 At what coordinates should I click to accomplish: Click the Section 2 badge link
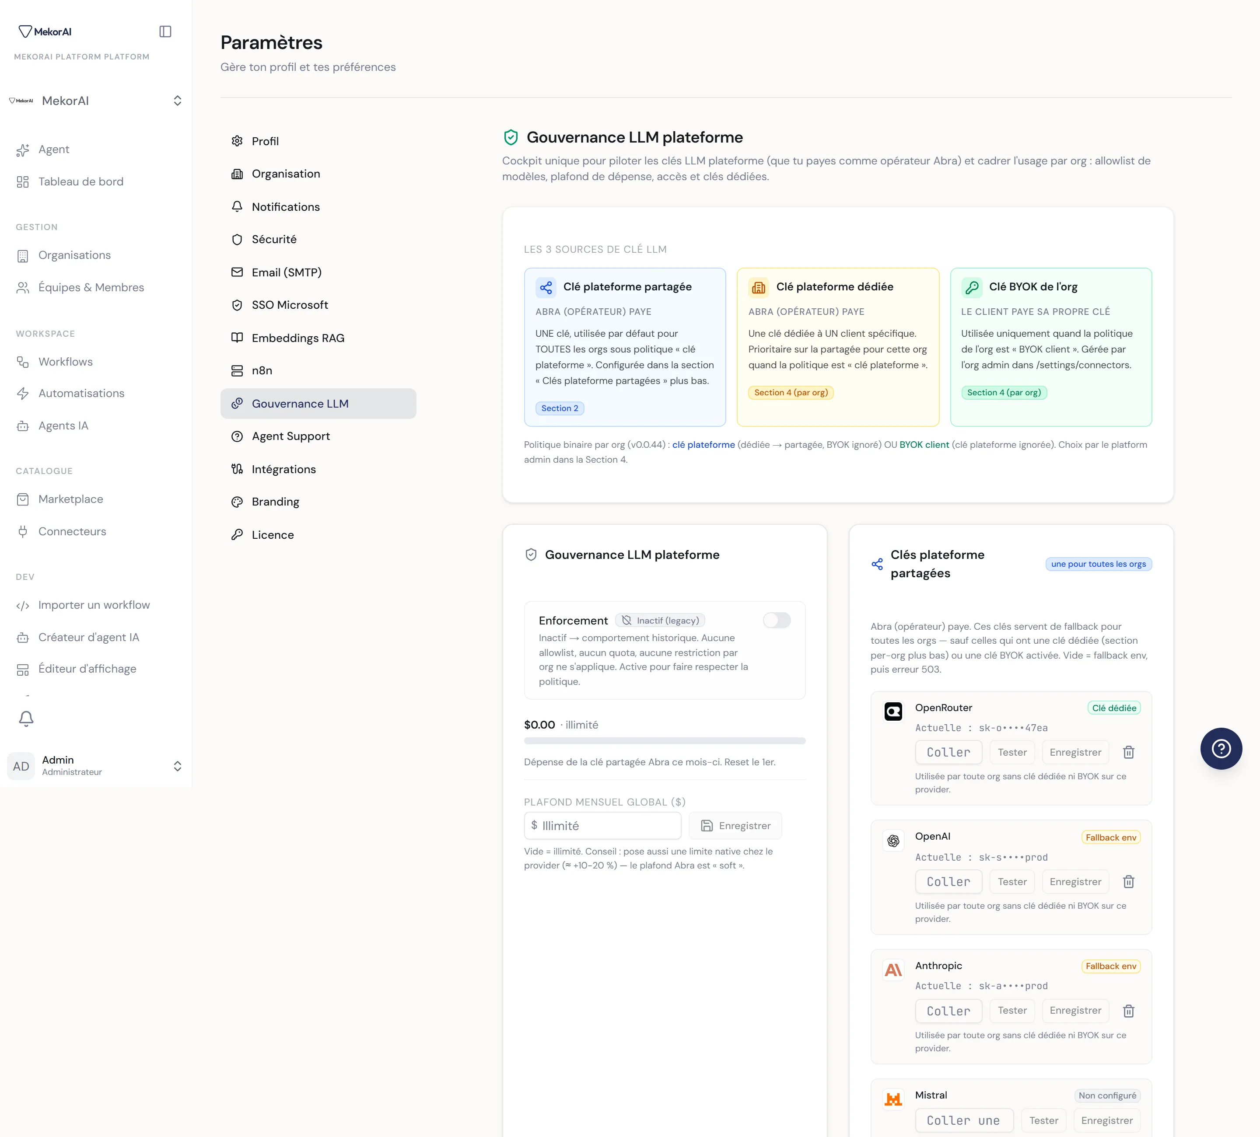(x=560, y=408)
